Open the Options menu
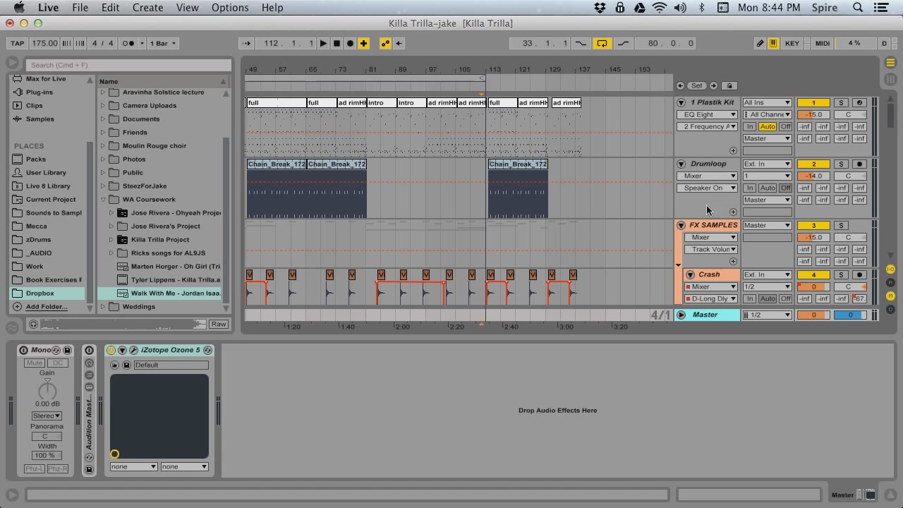 coord(230,8)
